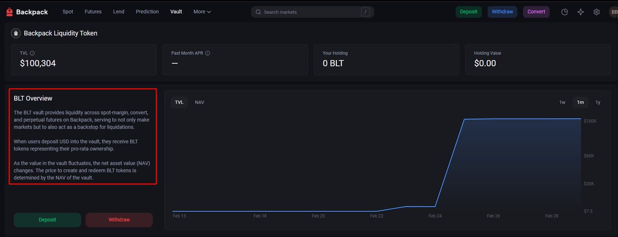Click the Feb 15 axis label

179,216
